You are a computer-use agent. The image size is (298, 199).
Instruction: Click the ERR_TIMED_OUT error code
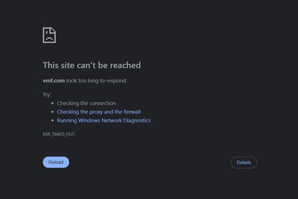pyautogui.click(x=59, y=134)
